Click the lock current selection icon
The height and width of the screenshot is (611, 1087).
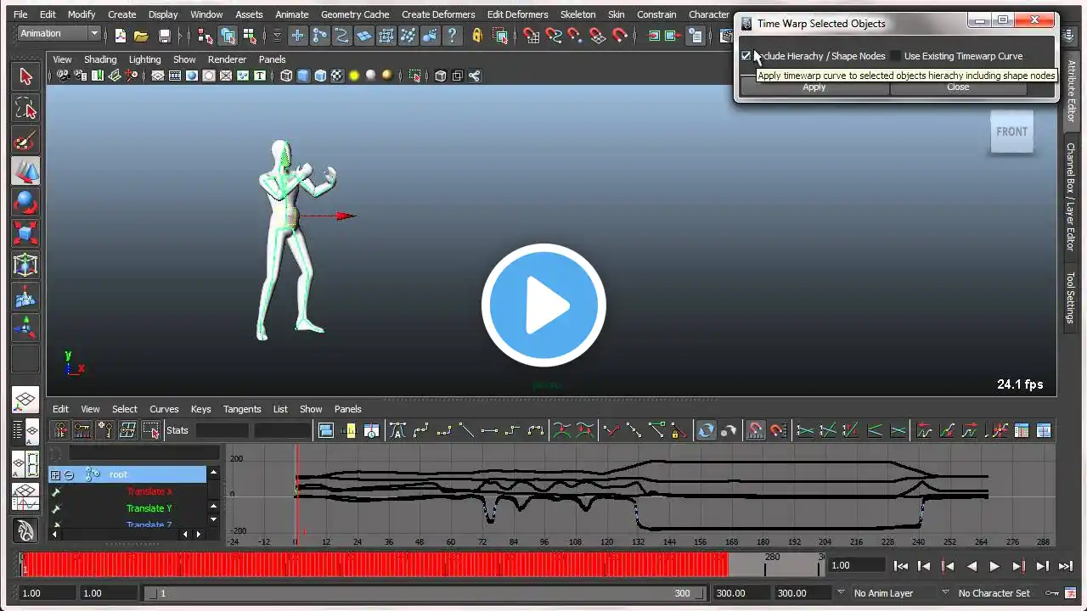point(477,35)
